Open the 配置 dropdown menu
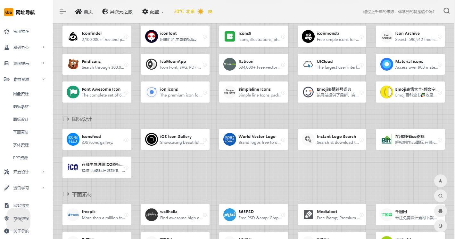The width and height of the screenshot is (455, 239). 153,12
